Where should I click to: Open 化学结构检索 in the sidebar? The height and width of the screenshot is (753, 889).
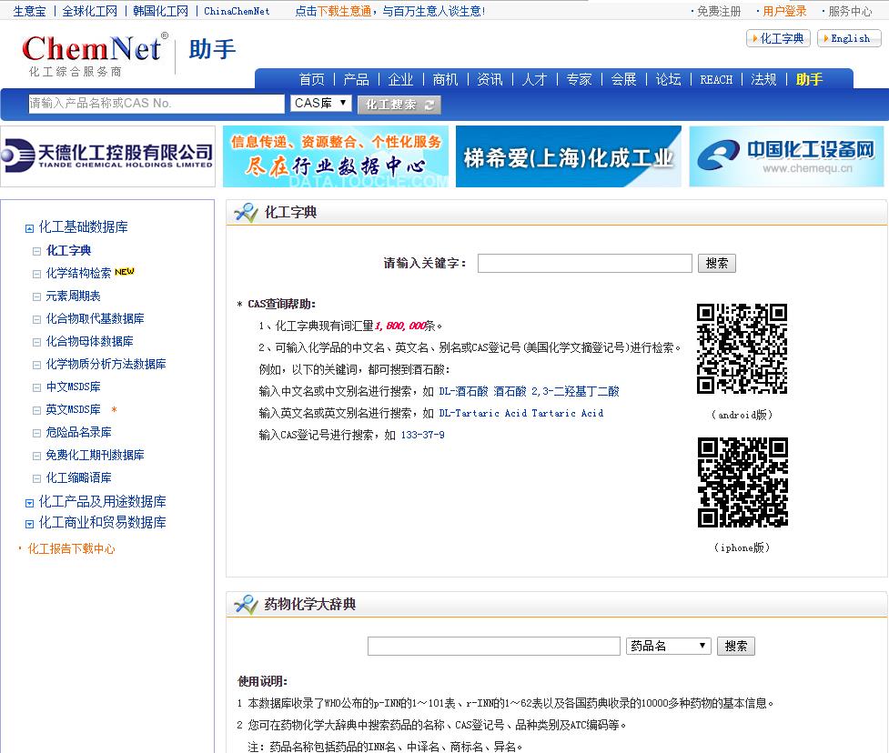[78, 273]
